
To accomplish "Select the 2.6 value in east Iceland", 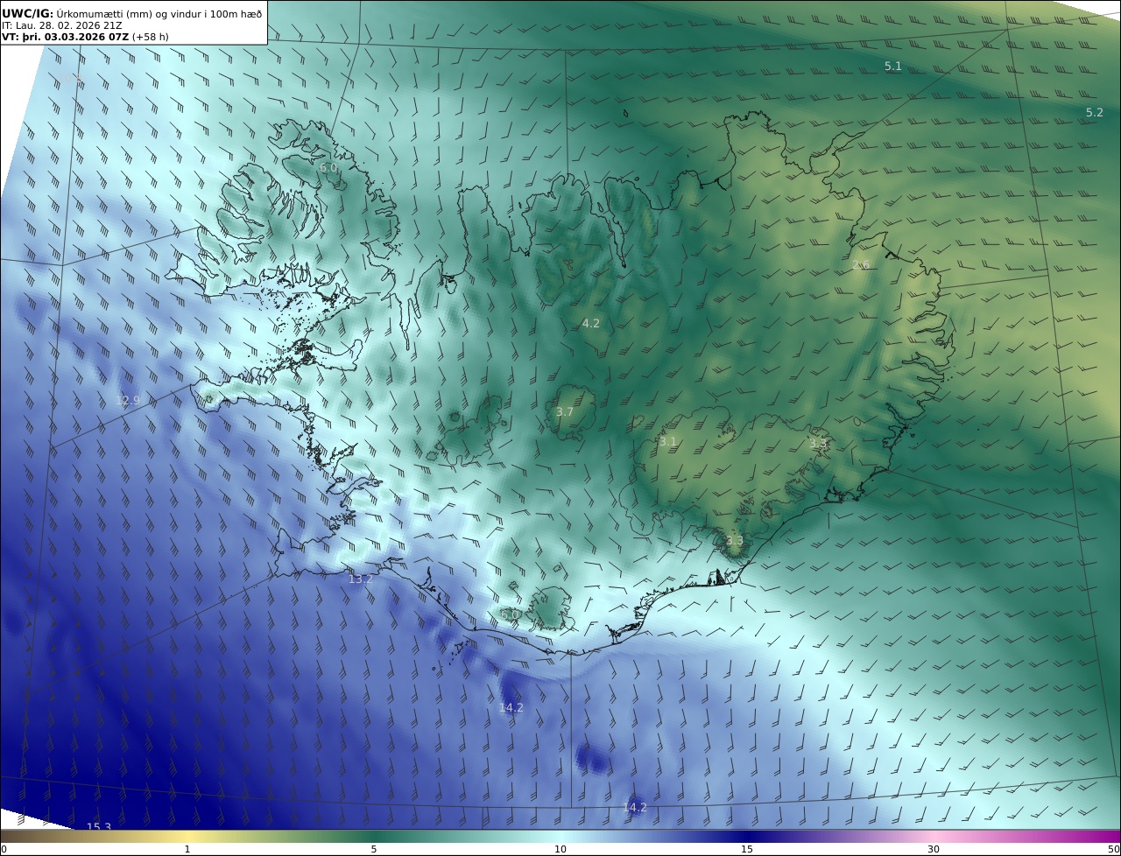I will point(861,265).
